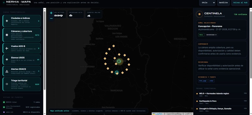
Task: Switch to Satélite map view
Action: (x=224, y=2)
